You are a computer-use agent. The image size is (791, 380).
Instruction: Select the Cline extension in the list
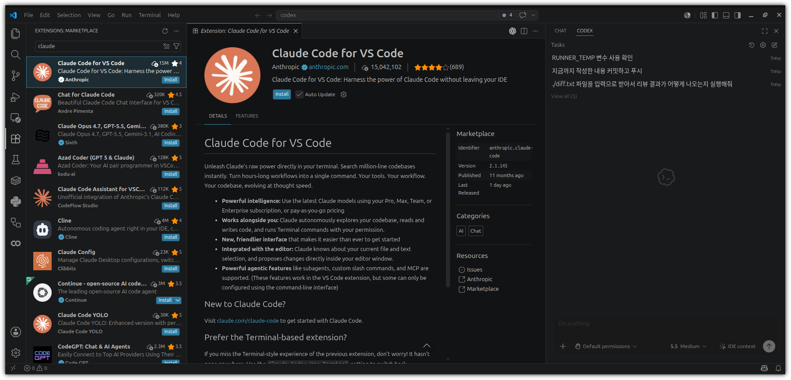tap(106, 229)
